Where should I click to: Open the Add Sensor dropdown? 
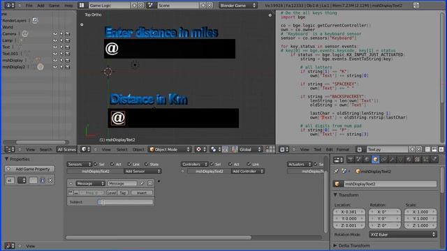point(142,171)
